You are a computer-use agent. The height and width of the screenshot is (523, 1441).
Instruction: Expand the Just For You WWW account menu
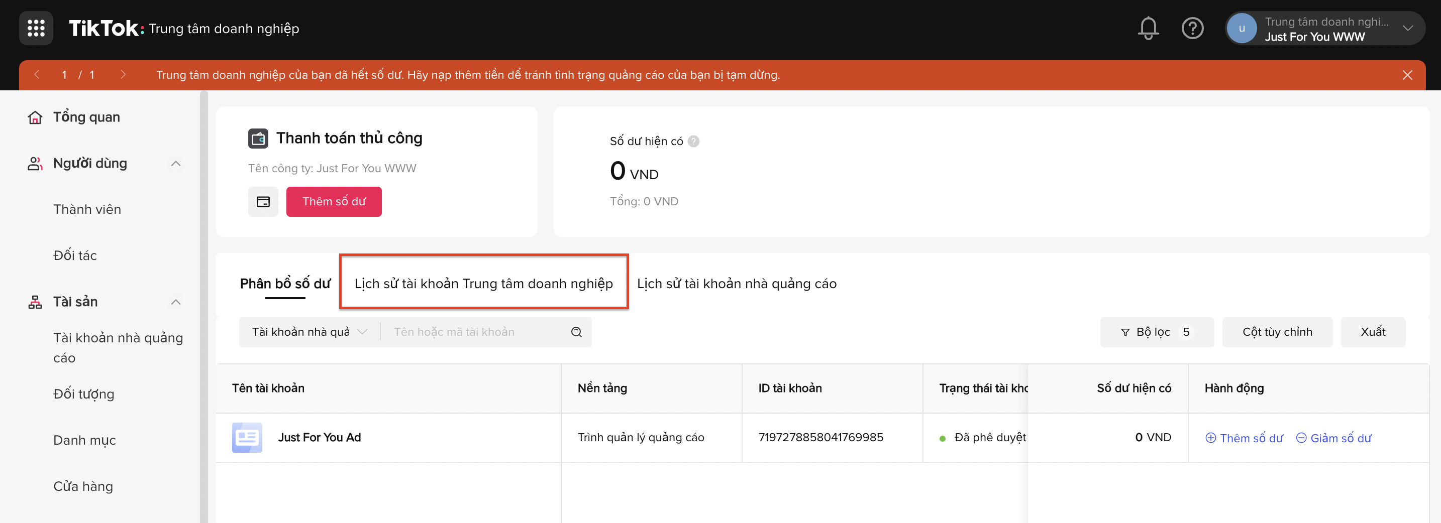pyautogui.click(x=1407, y=28)
